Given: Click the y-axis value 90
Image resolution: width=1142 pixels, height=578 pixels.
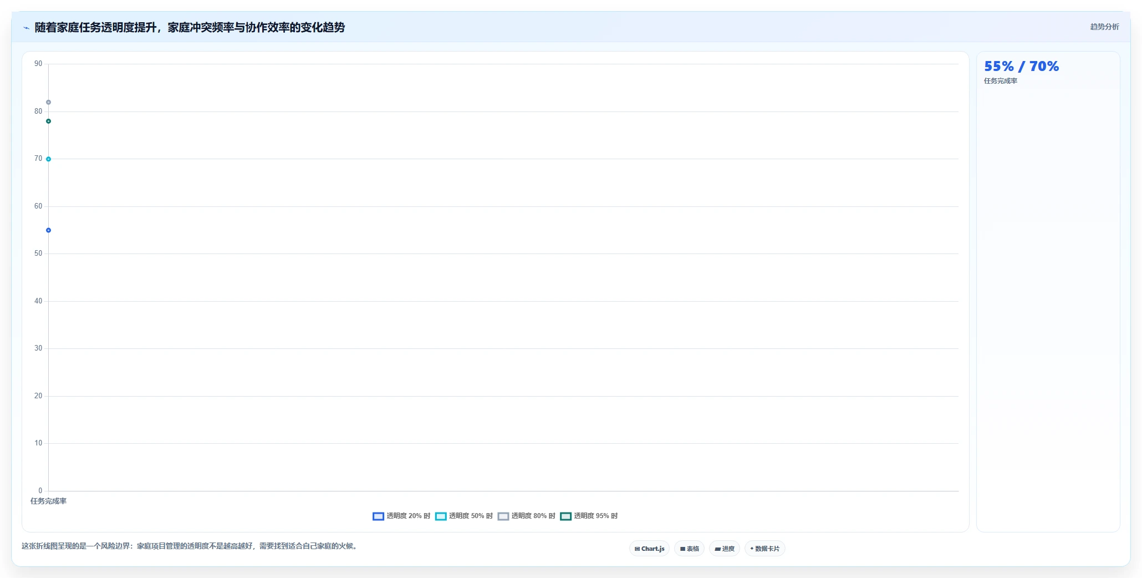Looking at the screenshot, I should coord(38,64).
